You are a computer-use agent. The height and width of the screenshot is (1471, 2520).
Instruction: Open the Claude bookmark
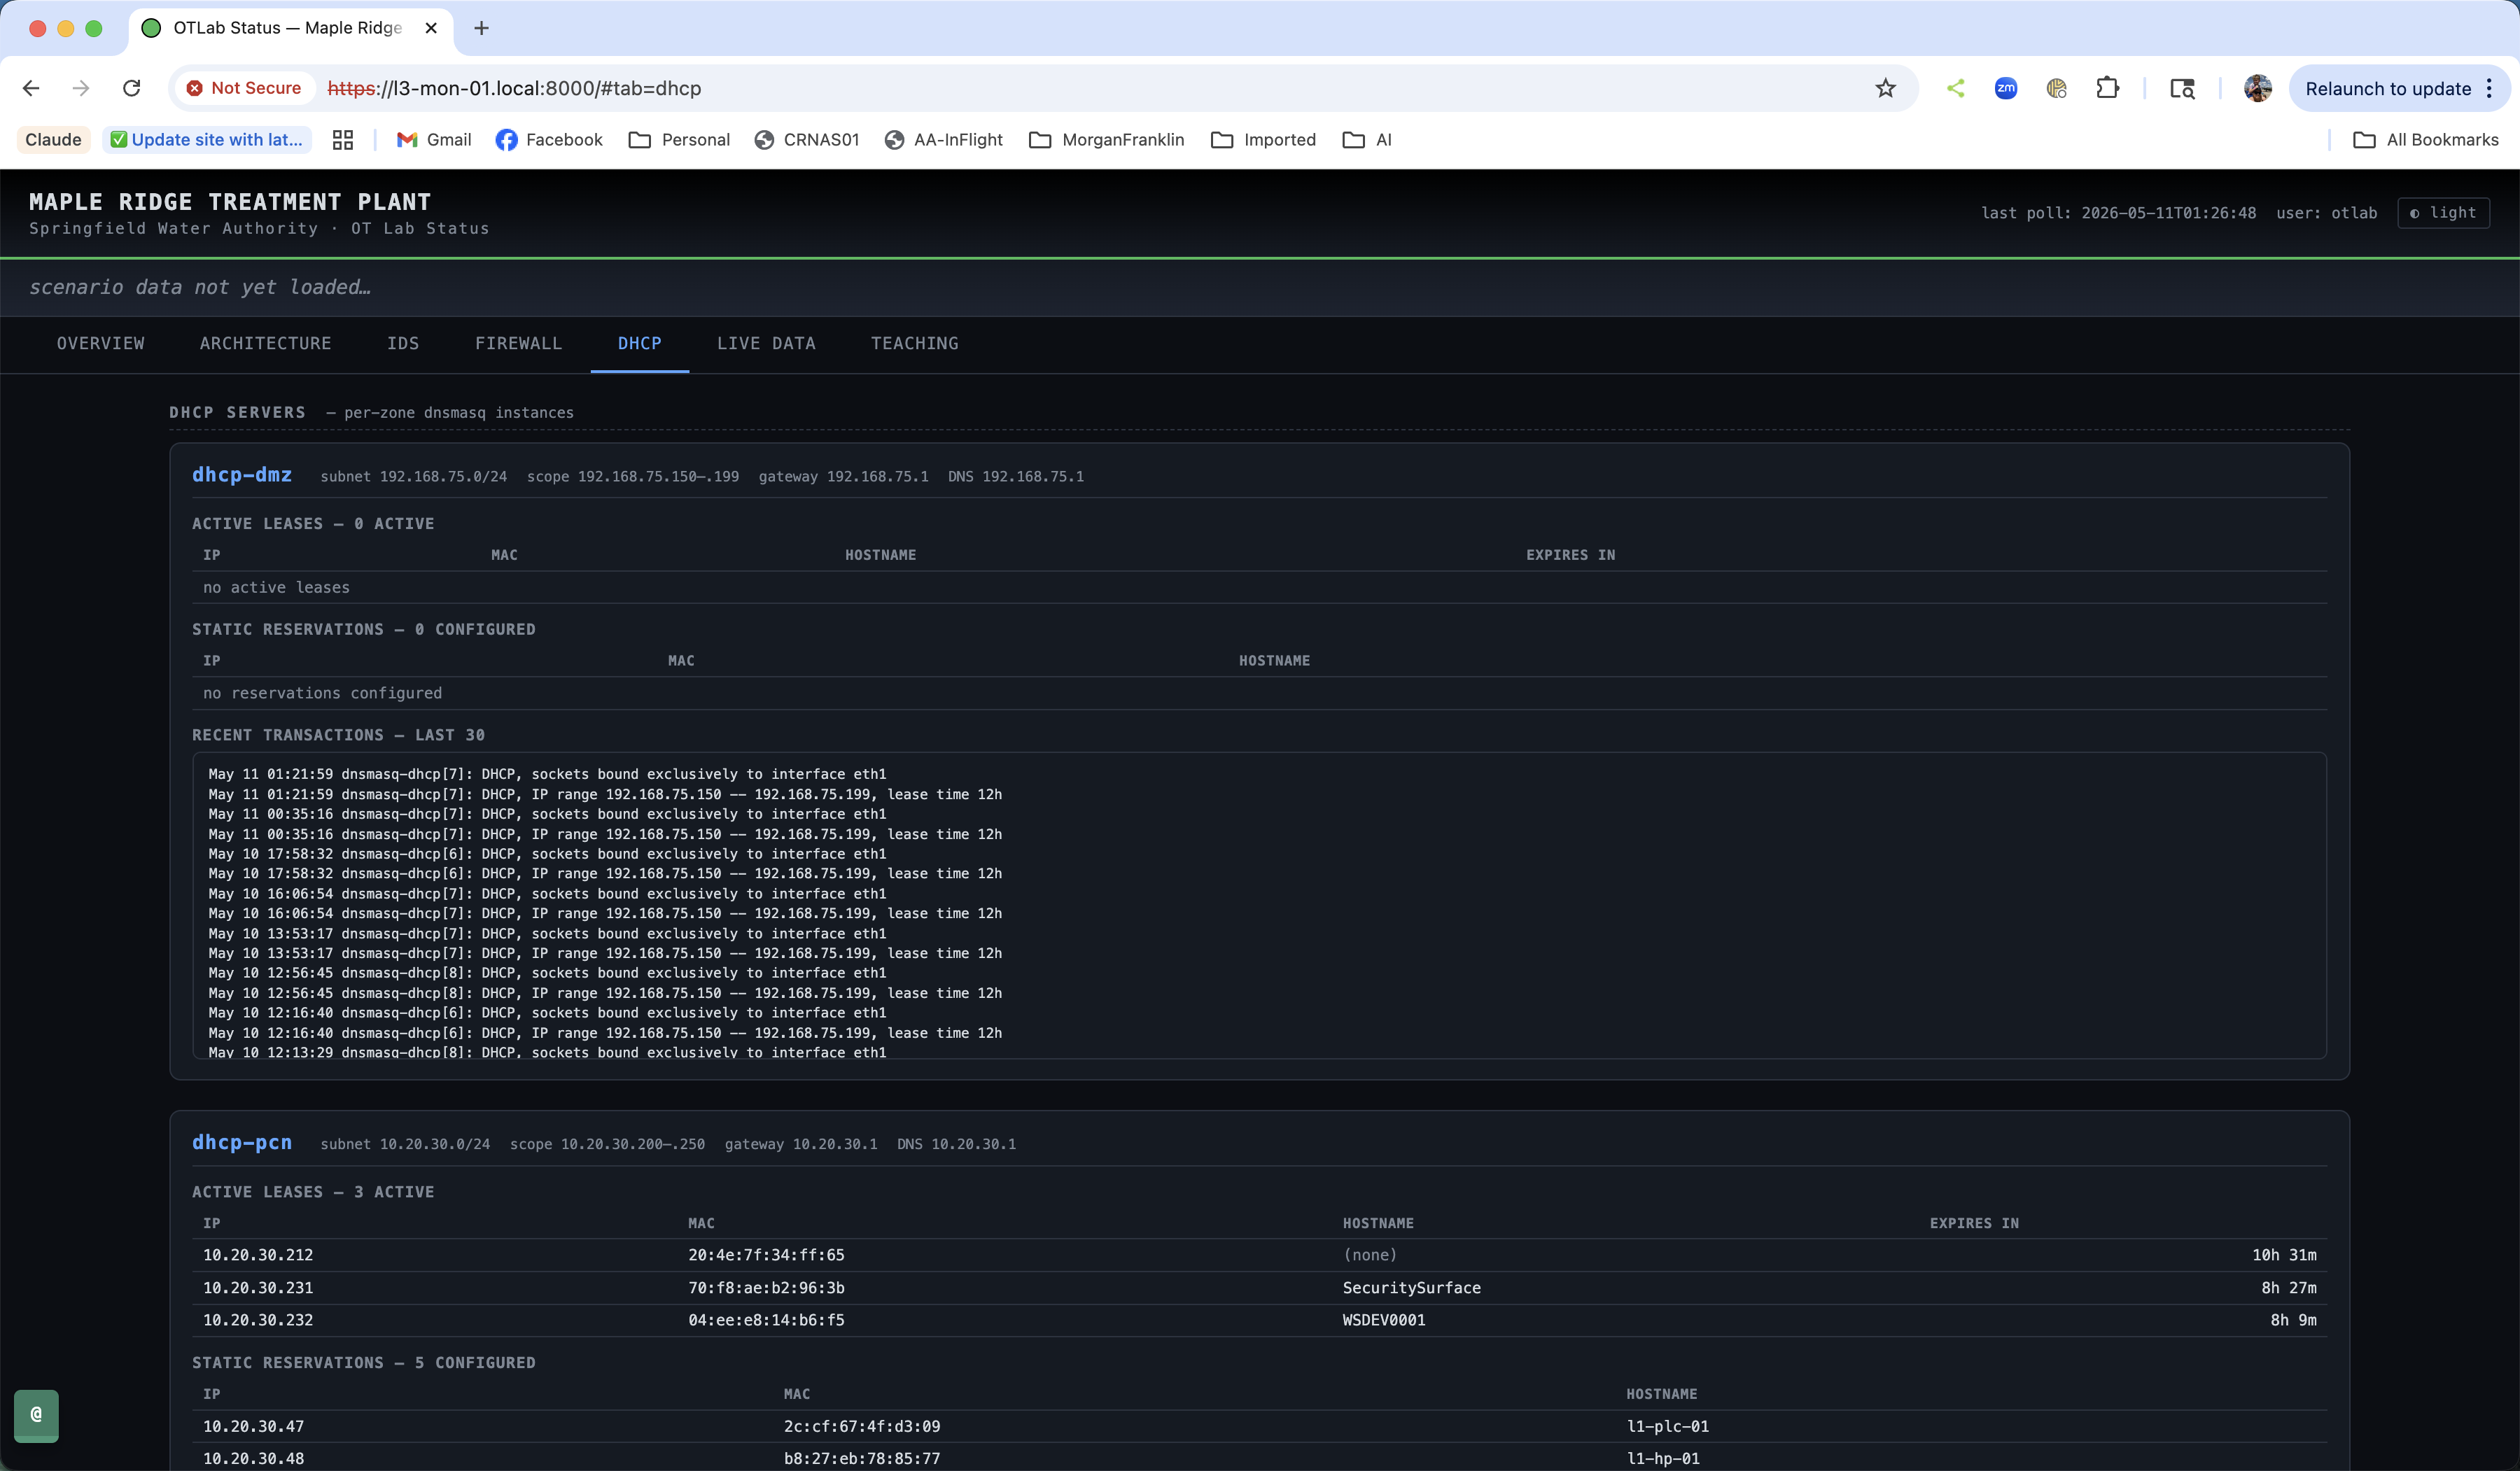[x=53, y=140]
